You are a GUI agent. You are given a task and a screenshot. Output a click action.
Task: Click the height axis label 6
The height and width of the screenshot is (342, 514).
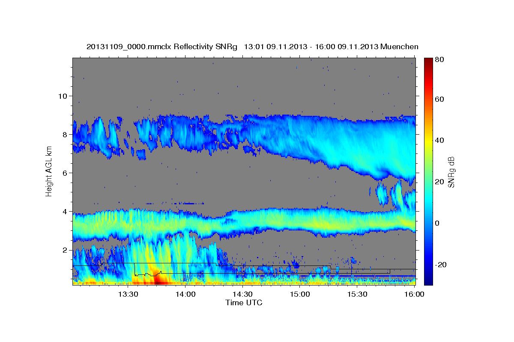click(64, 173)
